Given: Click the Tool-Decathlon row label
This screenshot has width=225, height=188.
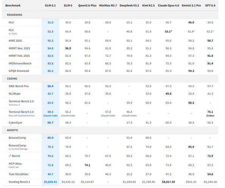Looking at the screenshot, I should pos(19,174).
